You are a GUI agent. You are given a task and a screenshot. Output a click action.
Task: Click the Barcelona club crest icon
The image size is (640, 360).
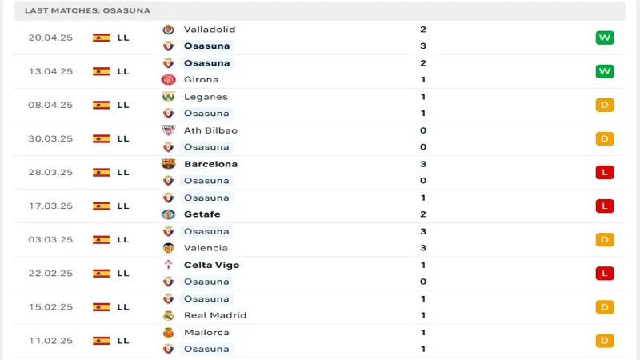[x=168, y=164]
